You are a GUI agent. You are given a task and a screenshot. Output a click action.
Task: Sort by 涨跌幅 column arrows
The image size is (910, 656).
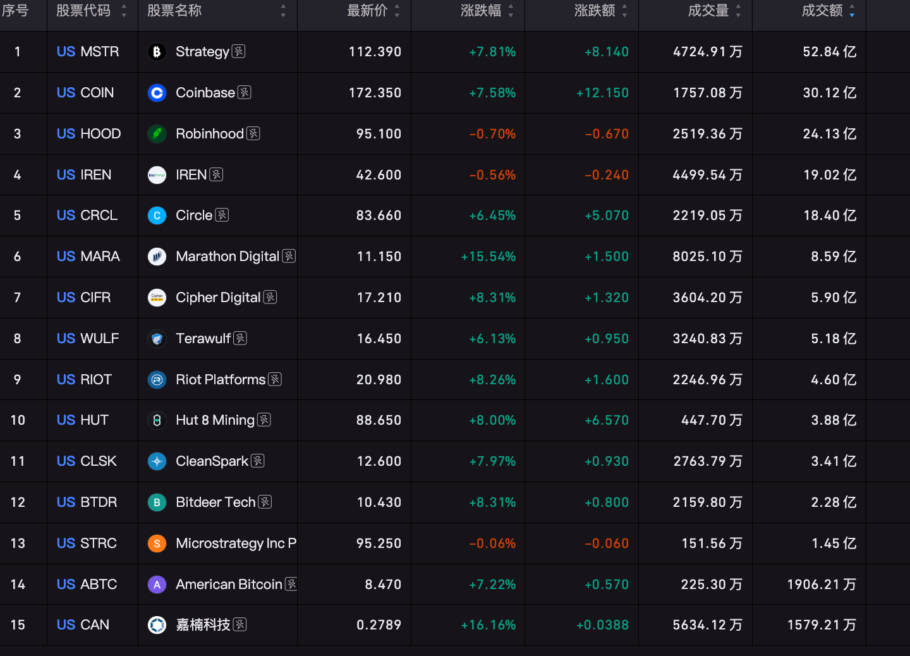511,11
